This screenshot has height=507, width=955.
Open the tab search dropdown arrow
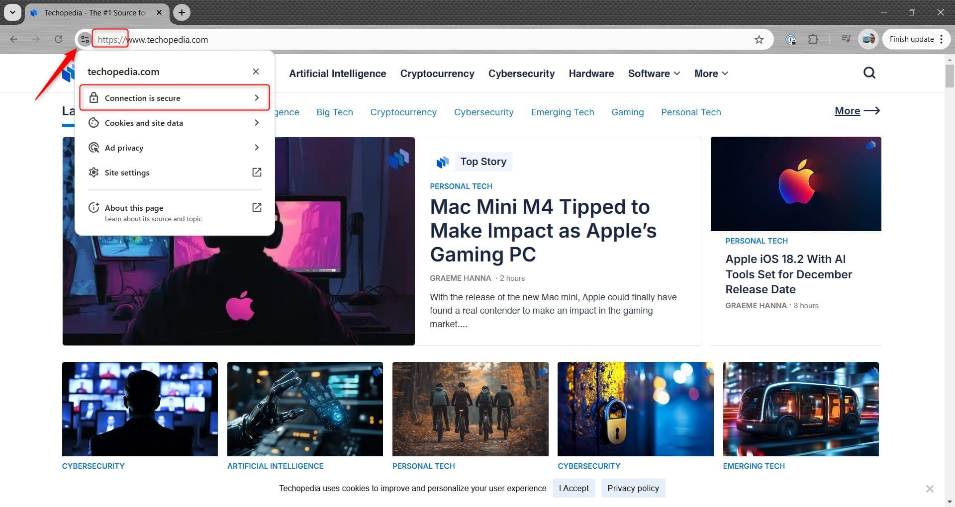(13, 12)
